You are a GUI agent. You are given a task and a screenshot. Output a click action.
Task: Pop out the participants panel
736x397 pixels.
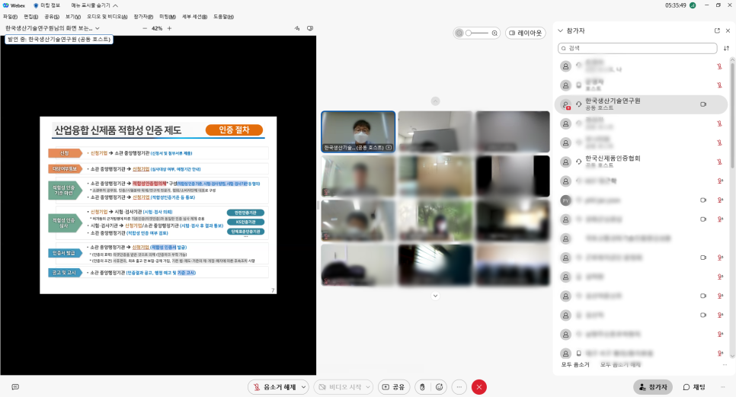pyautogui.click(x=717, y=30)
